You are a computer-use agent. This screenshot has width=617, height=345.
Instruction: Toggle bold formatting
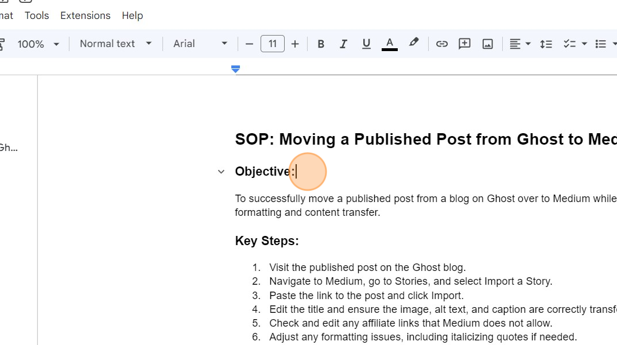[321, 44]
